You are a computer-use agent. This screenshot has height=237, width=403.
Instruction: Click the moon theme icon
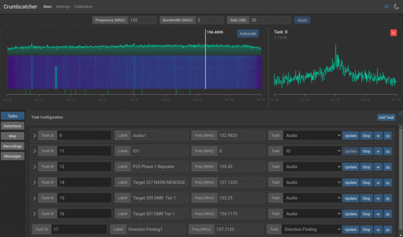click(396, 7)
